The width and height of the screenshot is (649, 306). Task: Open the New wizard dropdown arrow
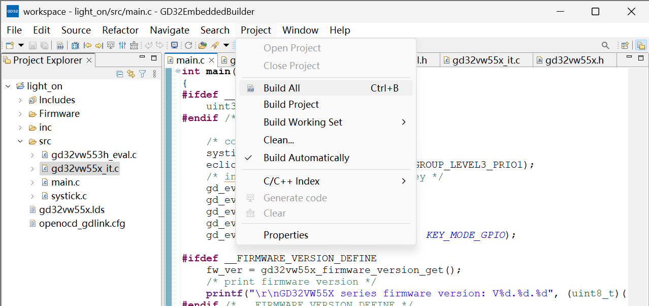pos(21,45)
